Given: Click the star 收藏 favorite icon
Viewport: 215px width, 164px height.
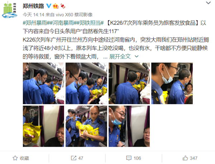Looking at the screenshot, I should (15, 158).
